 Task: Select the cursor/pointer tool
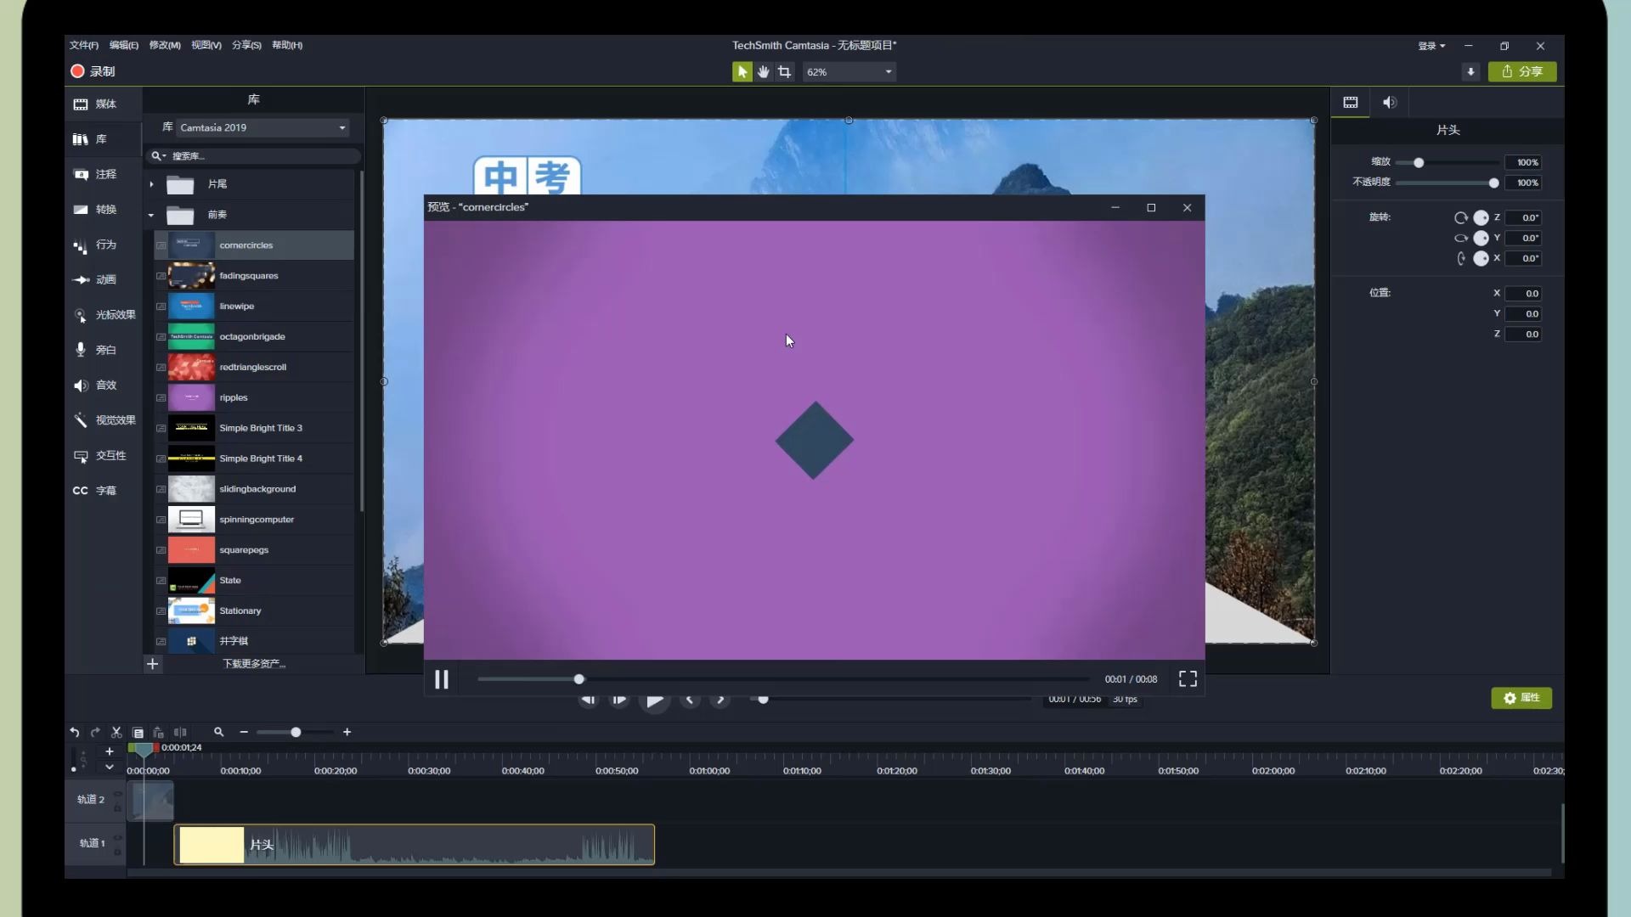[742, 71]
